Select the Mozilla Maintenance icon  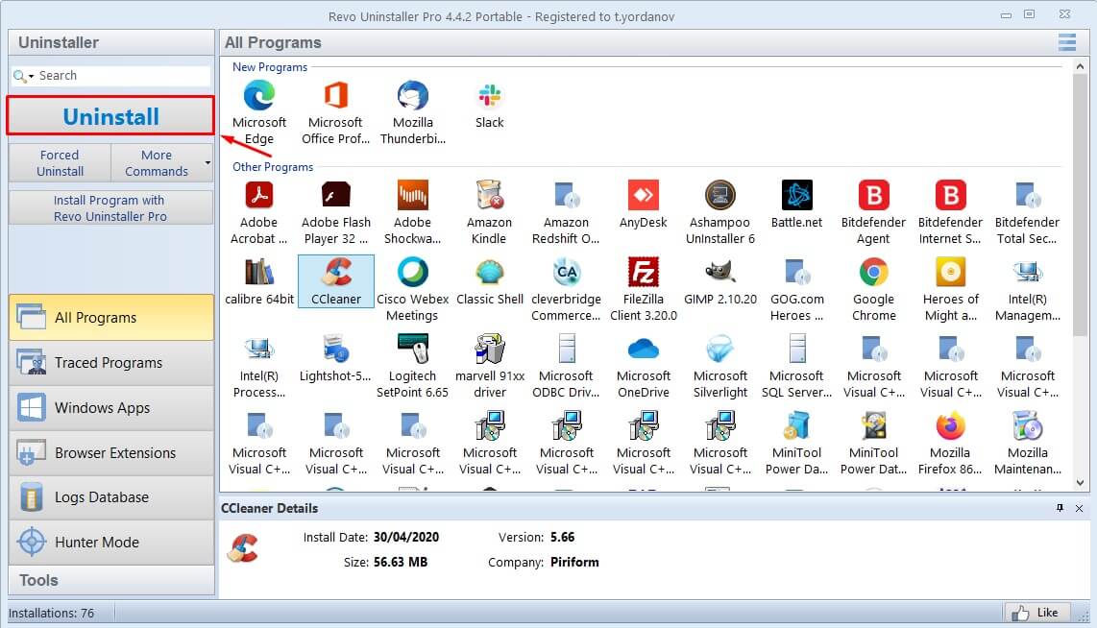pyautogui.click(x=1028, y=426)
